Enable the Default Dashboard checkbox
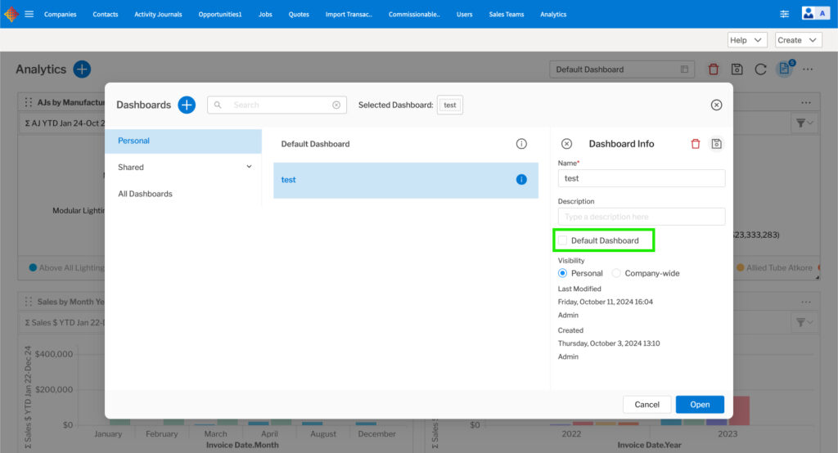The image size is (838, 453). [x=562, y=240]
